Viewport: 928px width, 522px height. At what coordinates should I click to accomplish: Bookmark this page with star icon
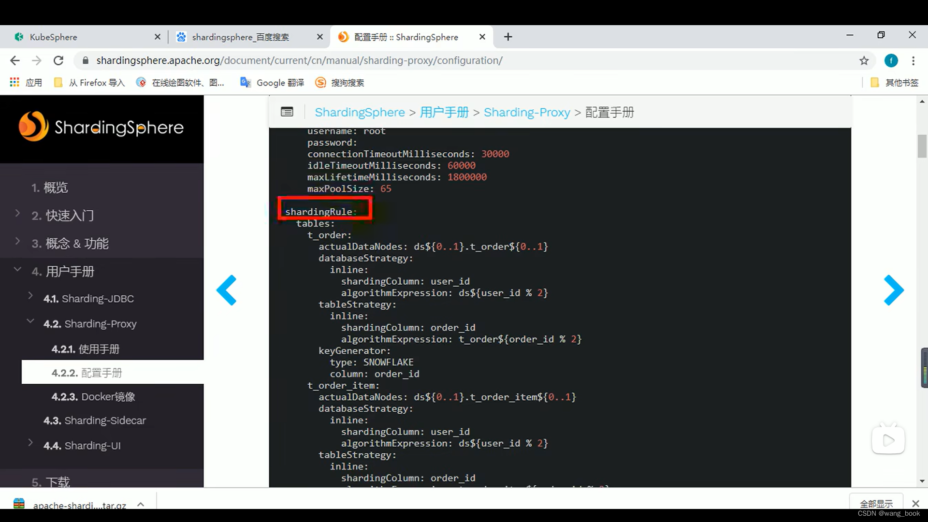[864, 60]
